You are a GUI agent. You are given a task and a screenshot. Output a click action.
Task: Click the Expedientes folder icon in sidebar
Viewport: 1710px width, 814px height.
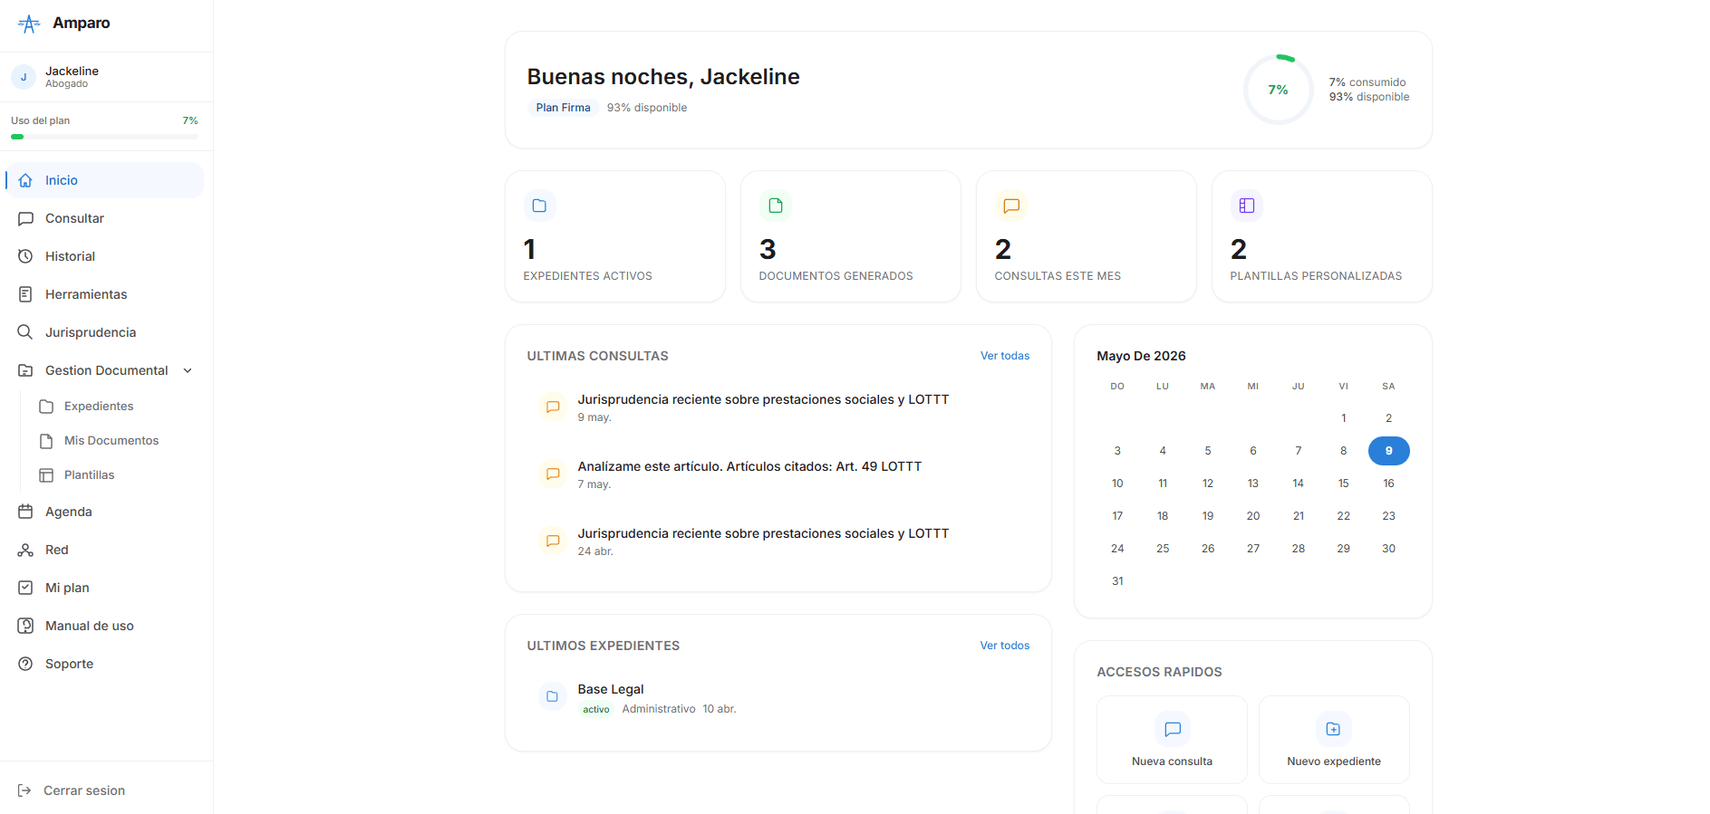tap(46, 407)
